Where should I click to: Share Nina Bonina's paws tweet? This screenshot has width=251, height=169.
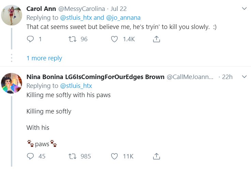pyautogui.click(x=157, y=156)
